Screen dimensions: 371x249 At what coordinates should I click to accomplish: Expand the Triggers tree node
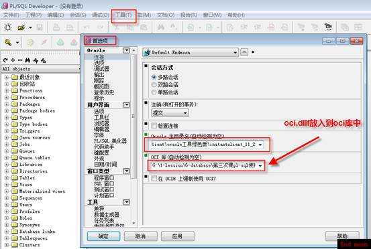click(x=7, y=131)
